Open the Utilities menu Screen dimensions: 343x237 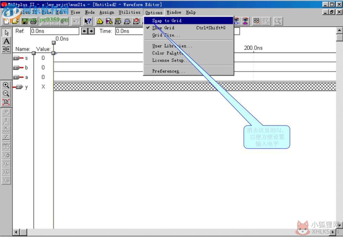(x=130, y=12)
